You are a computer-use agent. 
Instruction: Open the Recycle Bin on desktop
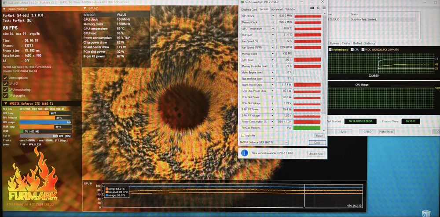(x=426, y=213)
